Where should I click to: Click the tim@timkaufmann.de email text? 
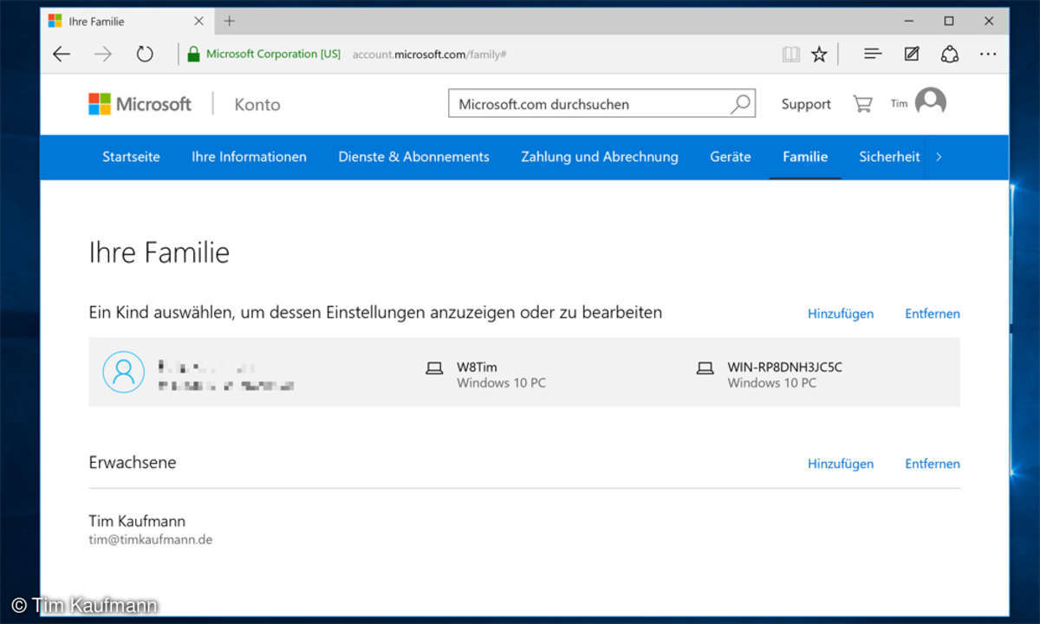(151, 539)
